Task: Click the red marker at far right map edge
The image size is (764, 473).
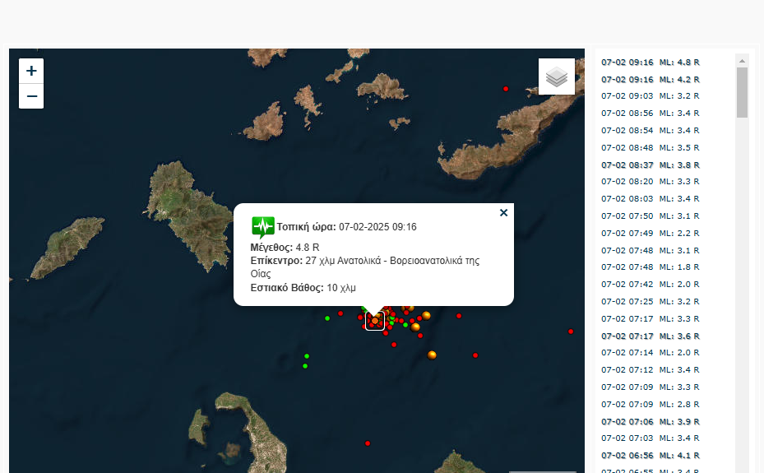Action: [x=571, y=332]
